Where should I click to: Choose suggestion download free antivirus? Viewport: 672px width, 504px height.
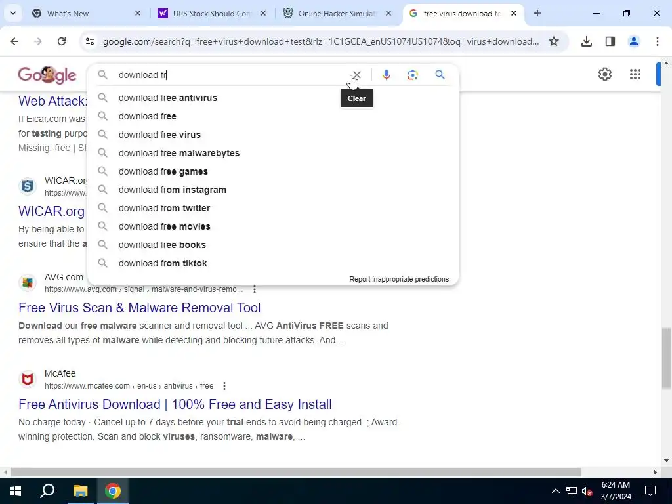pos(273,98)
